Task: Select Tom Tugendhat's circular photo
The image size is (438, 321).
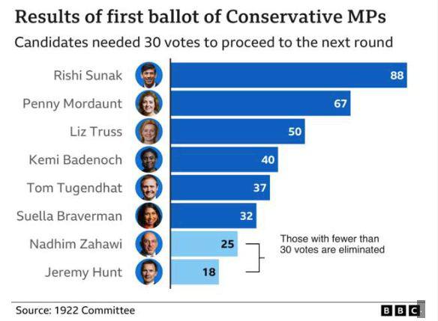Action: click(x=149, y=188)
